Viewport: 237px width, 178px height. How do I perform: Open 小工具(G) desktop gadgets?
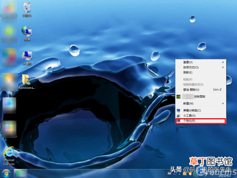click(201, 115)
